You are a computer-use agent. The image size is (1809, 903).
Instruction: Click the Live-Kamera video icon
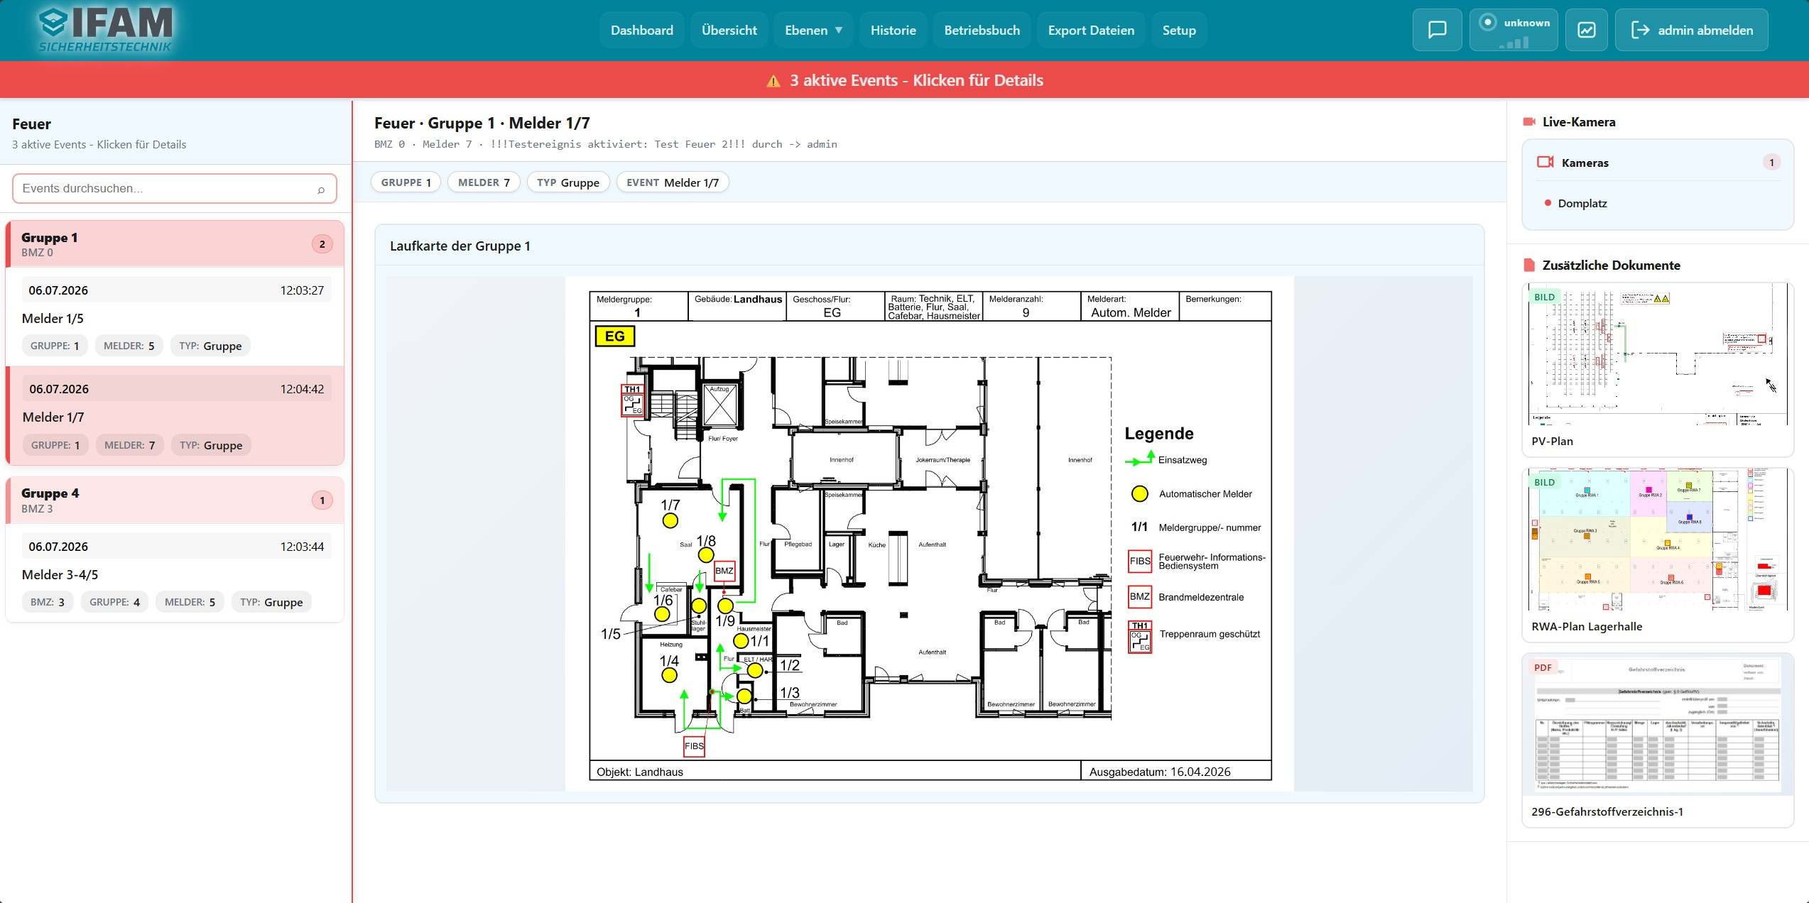tap(1530, 122)
